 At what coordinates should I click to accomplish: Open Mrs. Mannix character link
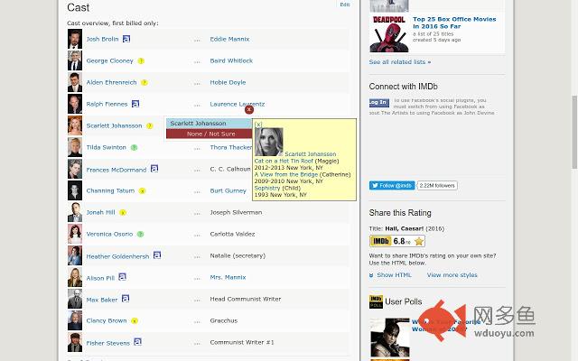(228, 277)
